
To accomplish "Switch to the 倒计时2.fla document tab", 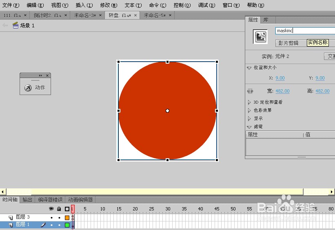I will tap(47, 15).
